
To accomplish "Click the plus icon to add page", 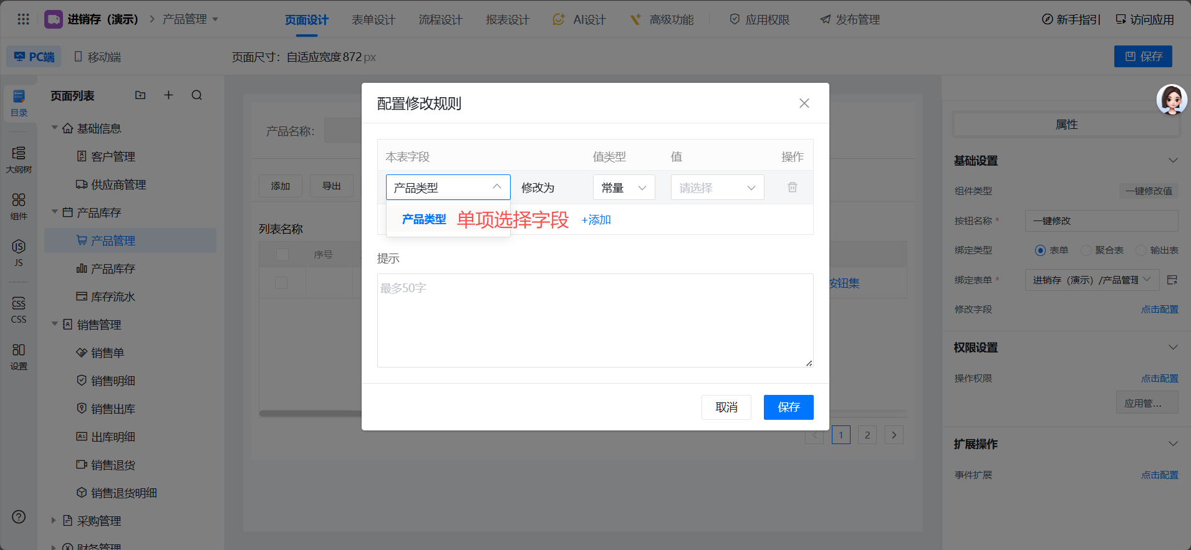I will click(168, 95).
